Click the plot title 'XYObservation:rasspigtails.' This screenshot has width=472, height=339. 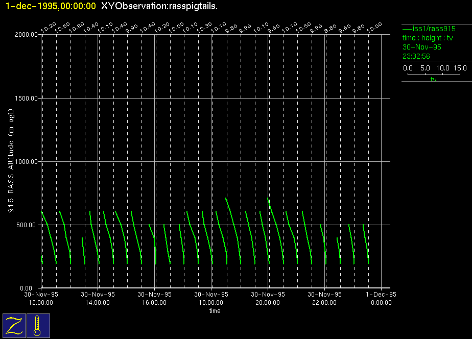coord(159,6)
